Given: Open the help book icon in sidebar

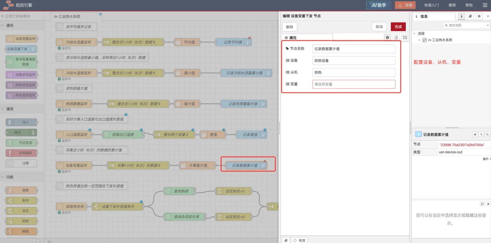Looking at the screenshot, I should pyautogui.click(x=470, y=16).
